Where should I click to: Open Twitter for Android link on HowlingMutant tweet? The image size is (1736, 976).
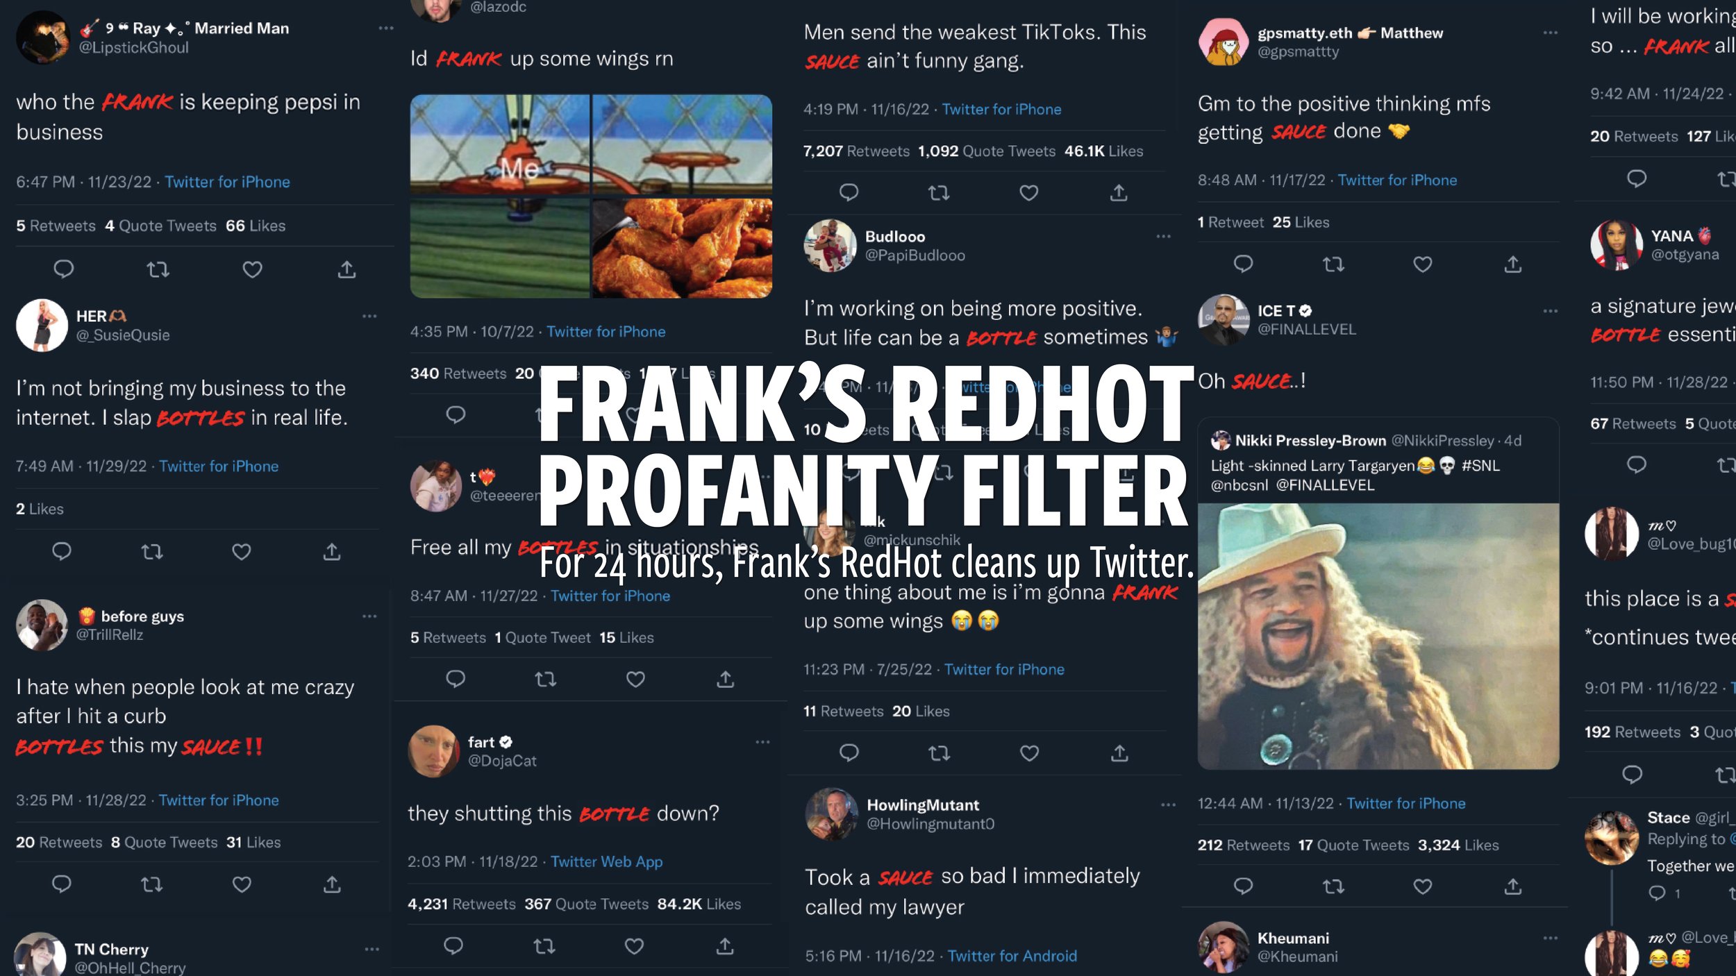(x=1012, y=956)
